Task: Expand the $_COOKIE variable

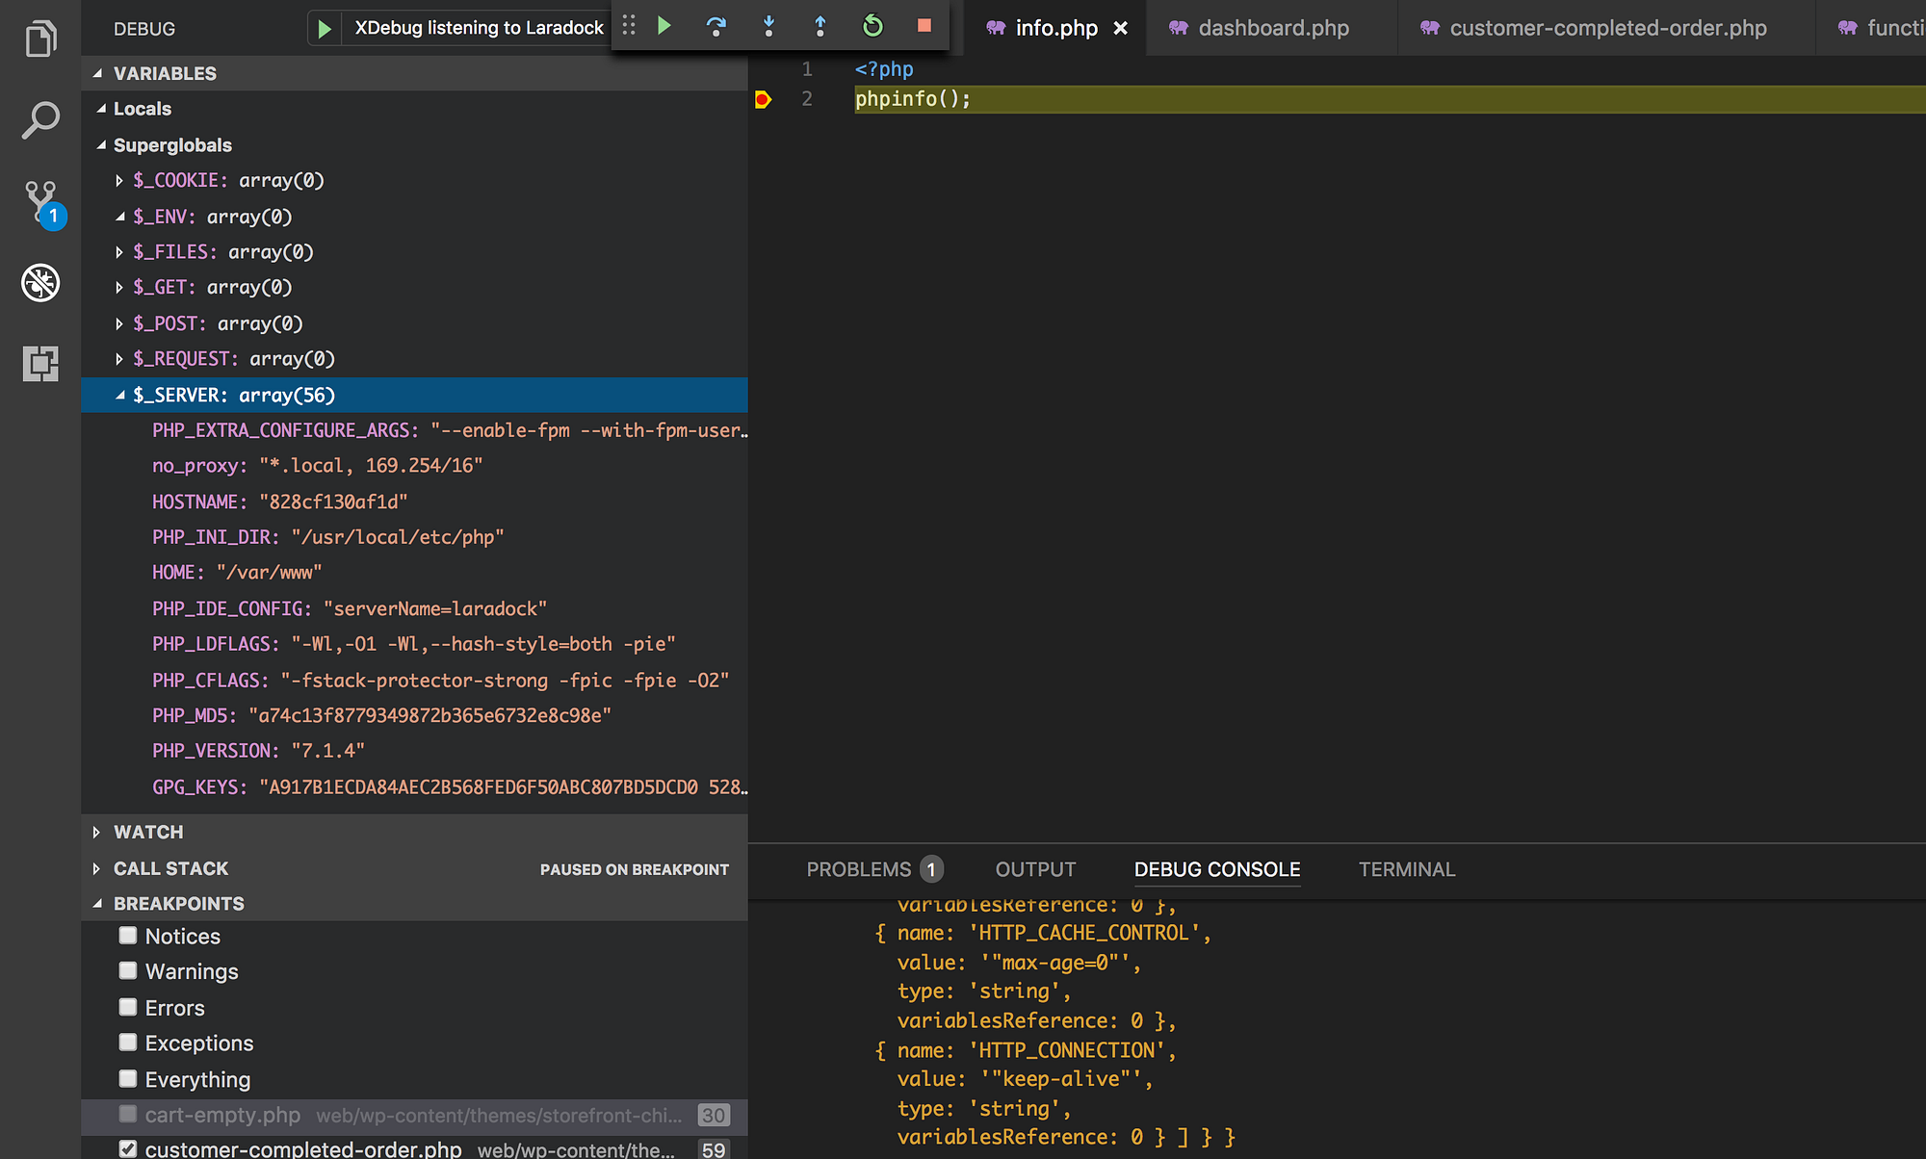Action: [117, 180]
